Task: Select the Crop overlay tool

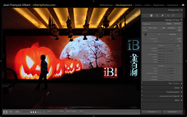Action: click(x=157, y=15)
